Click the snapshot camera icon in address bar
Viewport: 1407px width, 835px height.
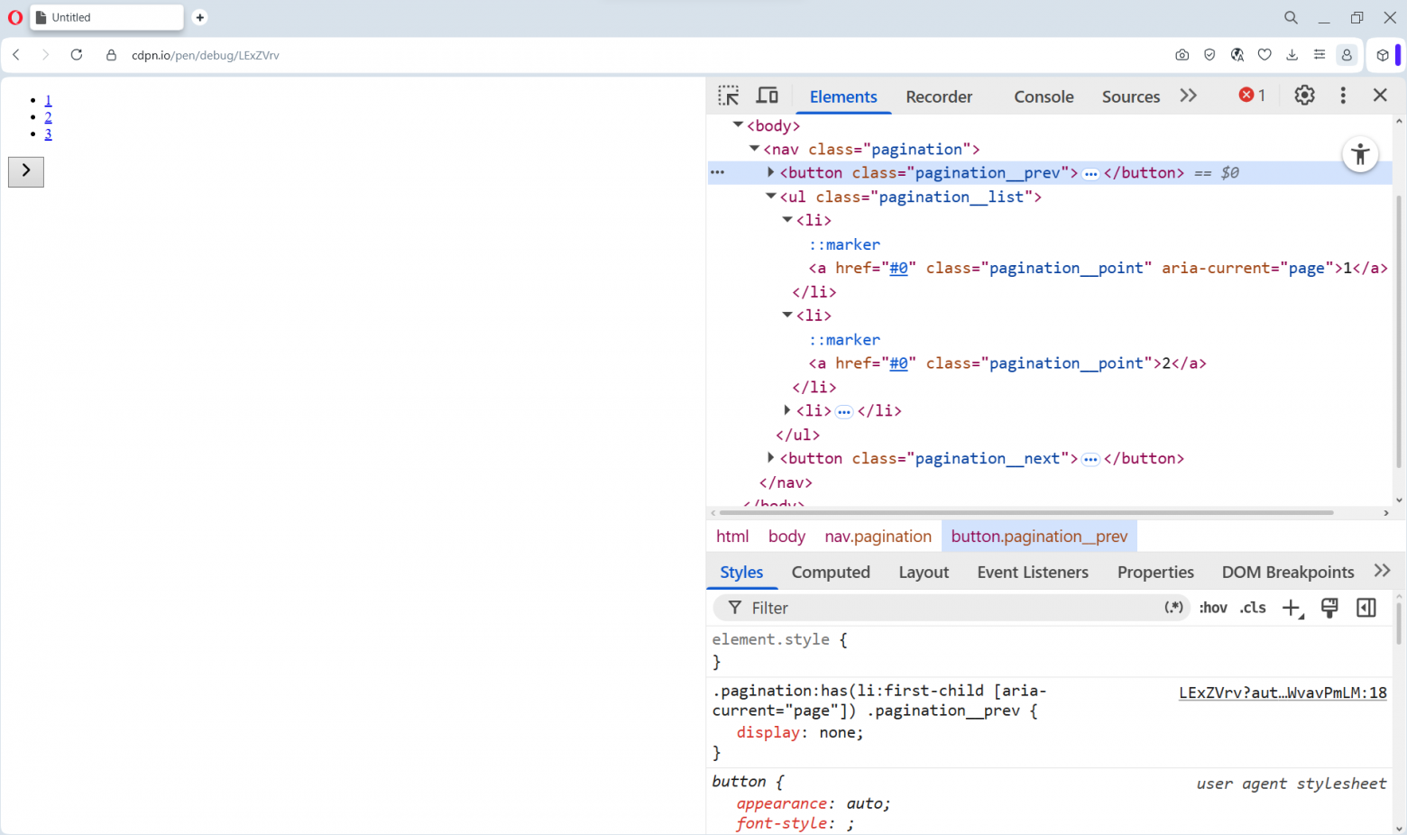(1182, 55)
